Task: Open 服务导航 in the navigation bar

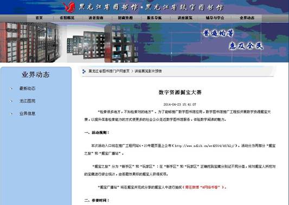Action: point(155,18)
